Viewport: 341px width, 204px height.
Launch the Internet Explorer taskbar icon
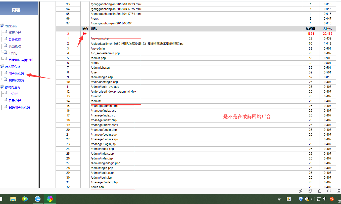tap(37, 199)
